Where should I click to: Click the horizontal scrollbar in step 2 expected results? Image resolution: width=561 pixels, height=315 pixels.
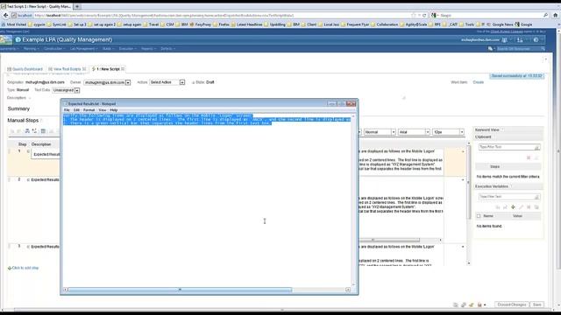click(x=389, y=240)
